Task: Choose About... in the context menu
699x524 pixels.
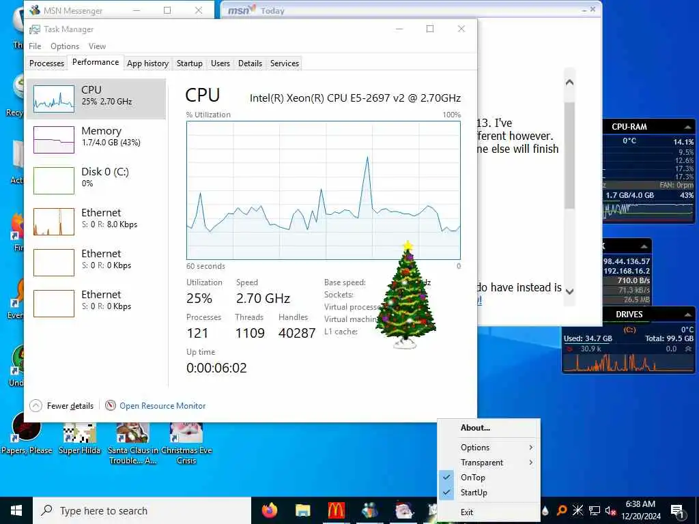Action: [x=489, y=428]
